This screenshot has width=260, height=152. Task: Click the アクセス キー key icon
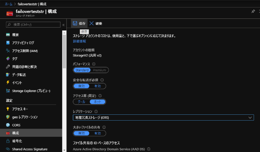[x=8, y=109]
